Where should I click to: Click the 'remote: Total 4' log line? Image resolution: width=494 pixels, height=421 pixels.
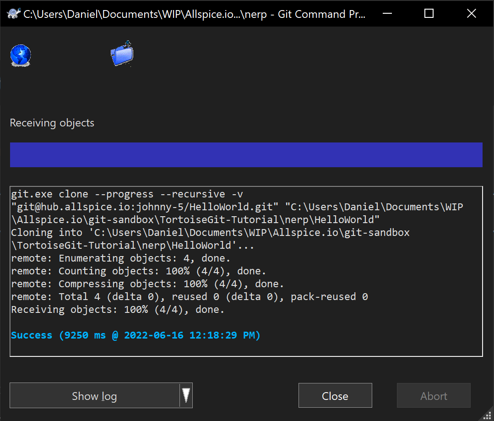190,297
